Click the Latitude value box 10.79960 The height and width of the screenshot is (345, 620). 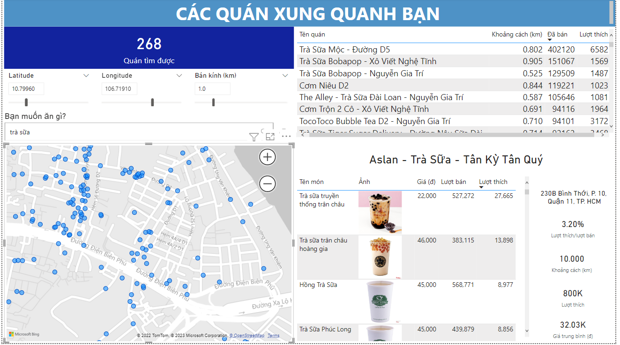[x=26, y=88]
